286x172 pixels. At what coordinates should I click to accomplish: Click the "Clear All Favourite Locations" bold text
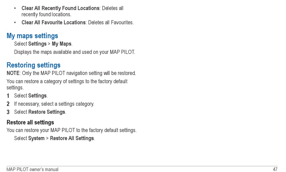pyautogui.click(x=53, y=23)
